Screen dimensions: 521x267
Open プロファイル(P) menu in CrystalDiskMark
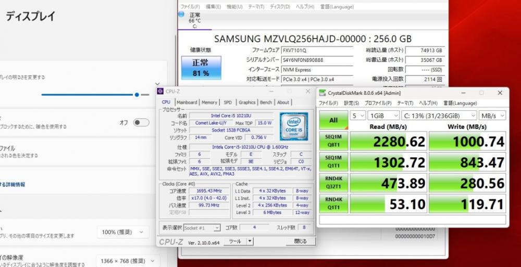coord(378,103)
